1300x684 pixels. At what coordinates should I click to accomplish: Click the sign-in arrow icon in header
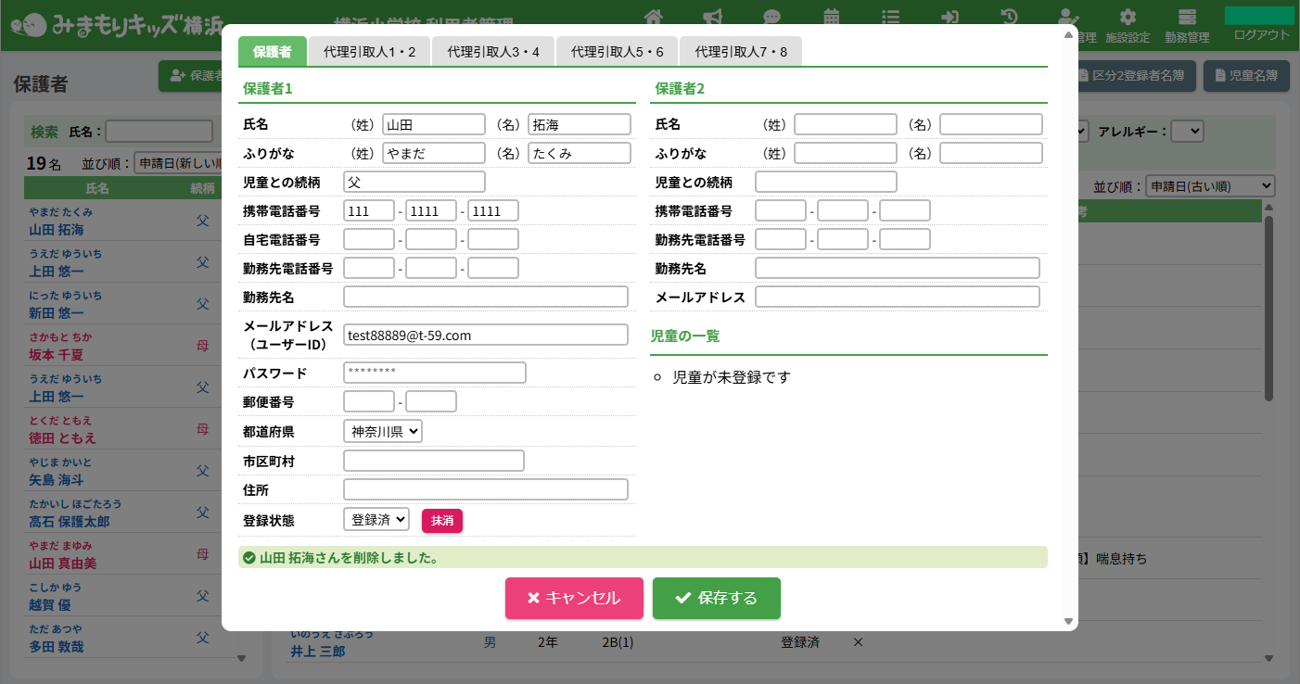(950, 17)
